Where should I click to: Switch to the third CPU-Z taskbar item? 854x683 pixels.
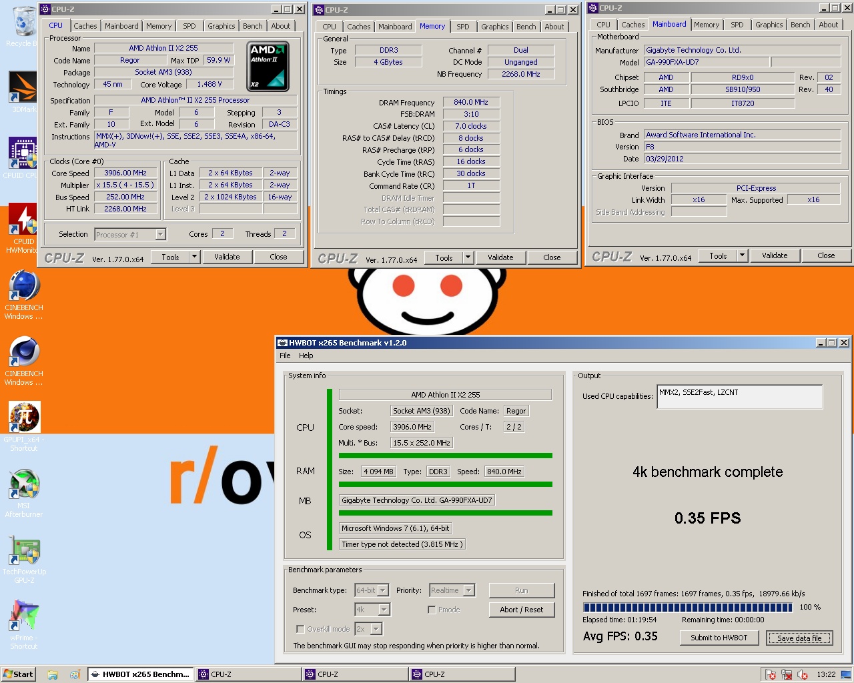[x=461, y=674]
